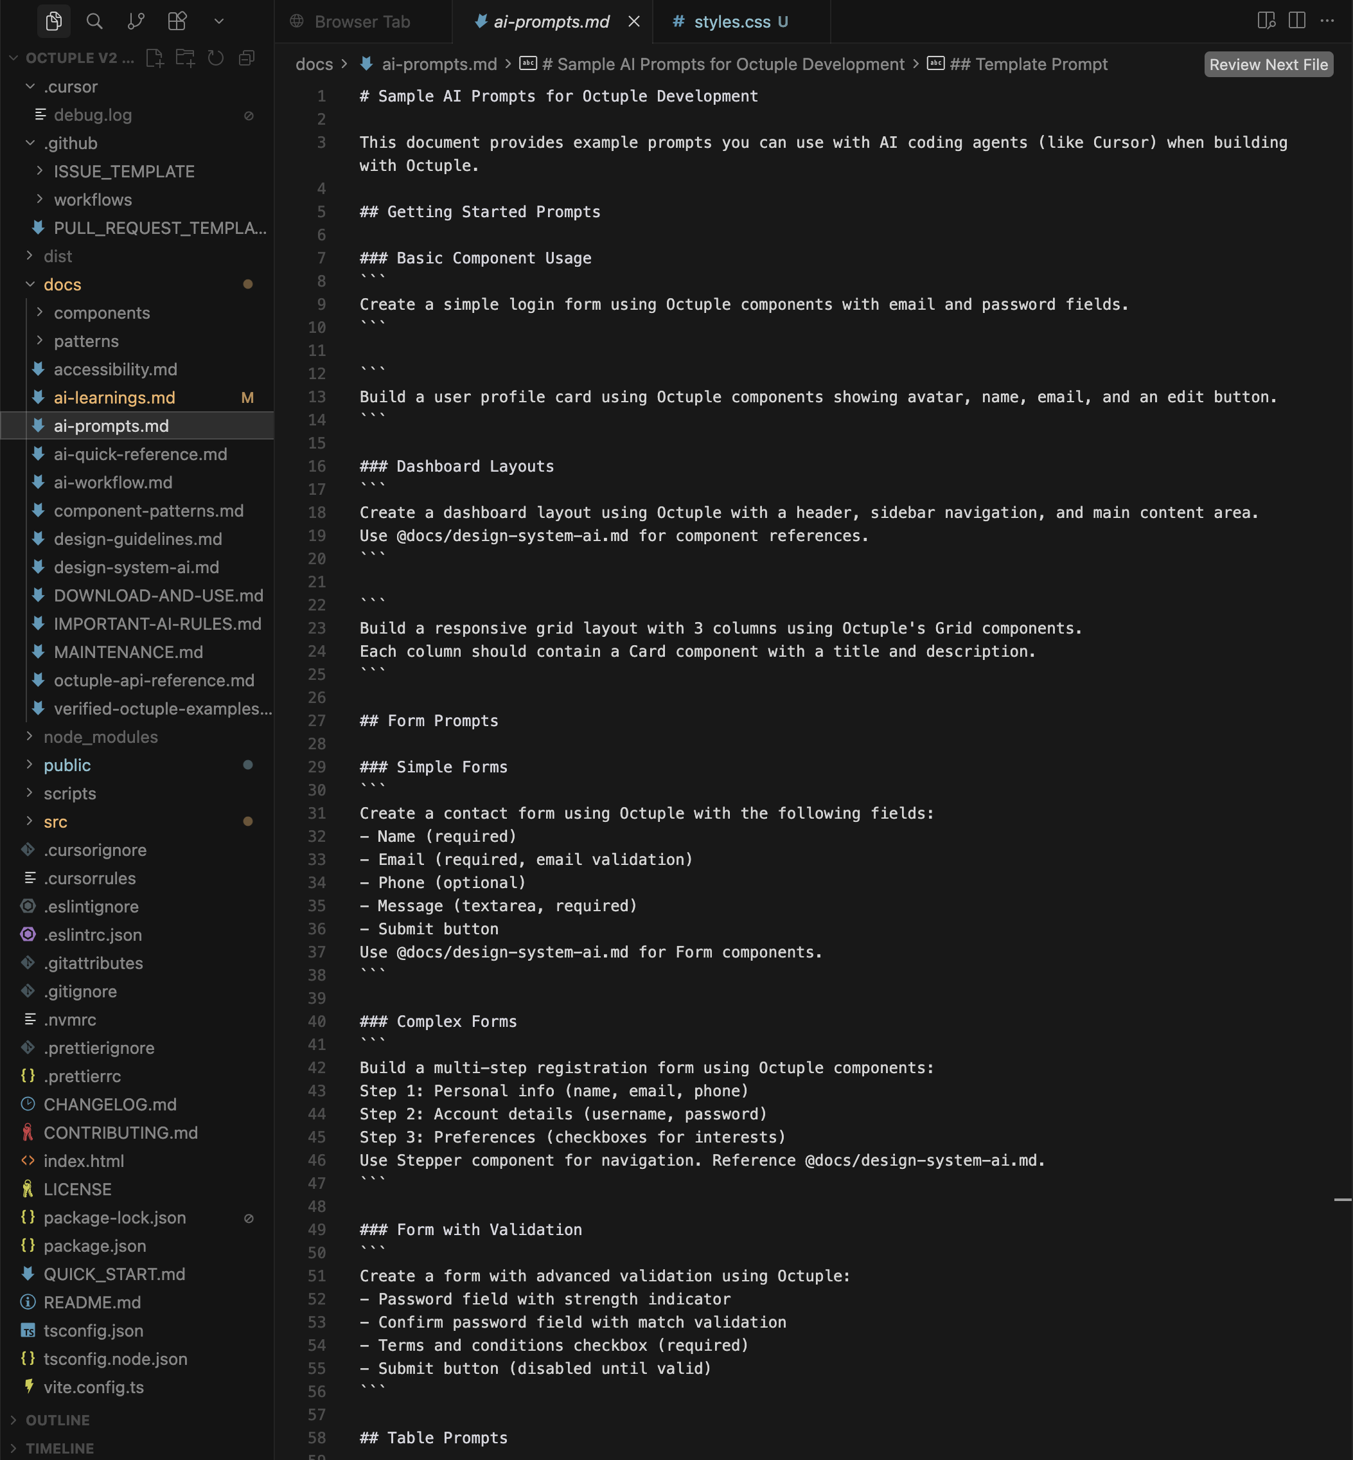Create a new folder using explorer toolbar
1353x1460 pixels.
click(x=185, y=58)
